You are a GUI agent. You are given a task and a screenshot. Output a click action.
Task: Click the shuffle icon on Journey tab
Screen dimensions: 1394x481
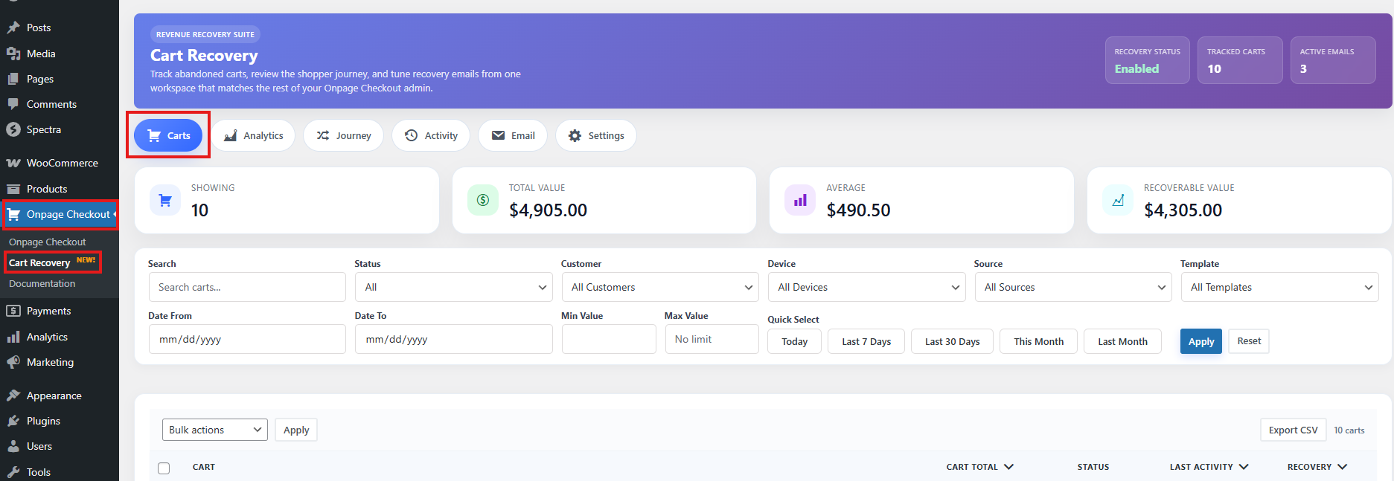(x=322, y=135)
